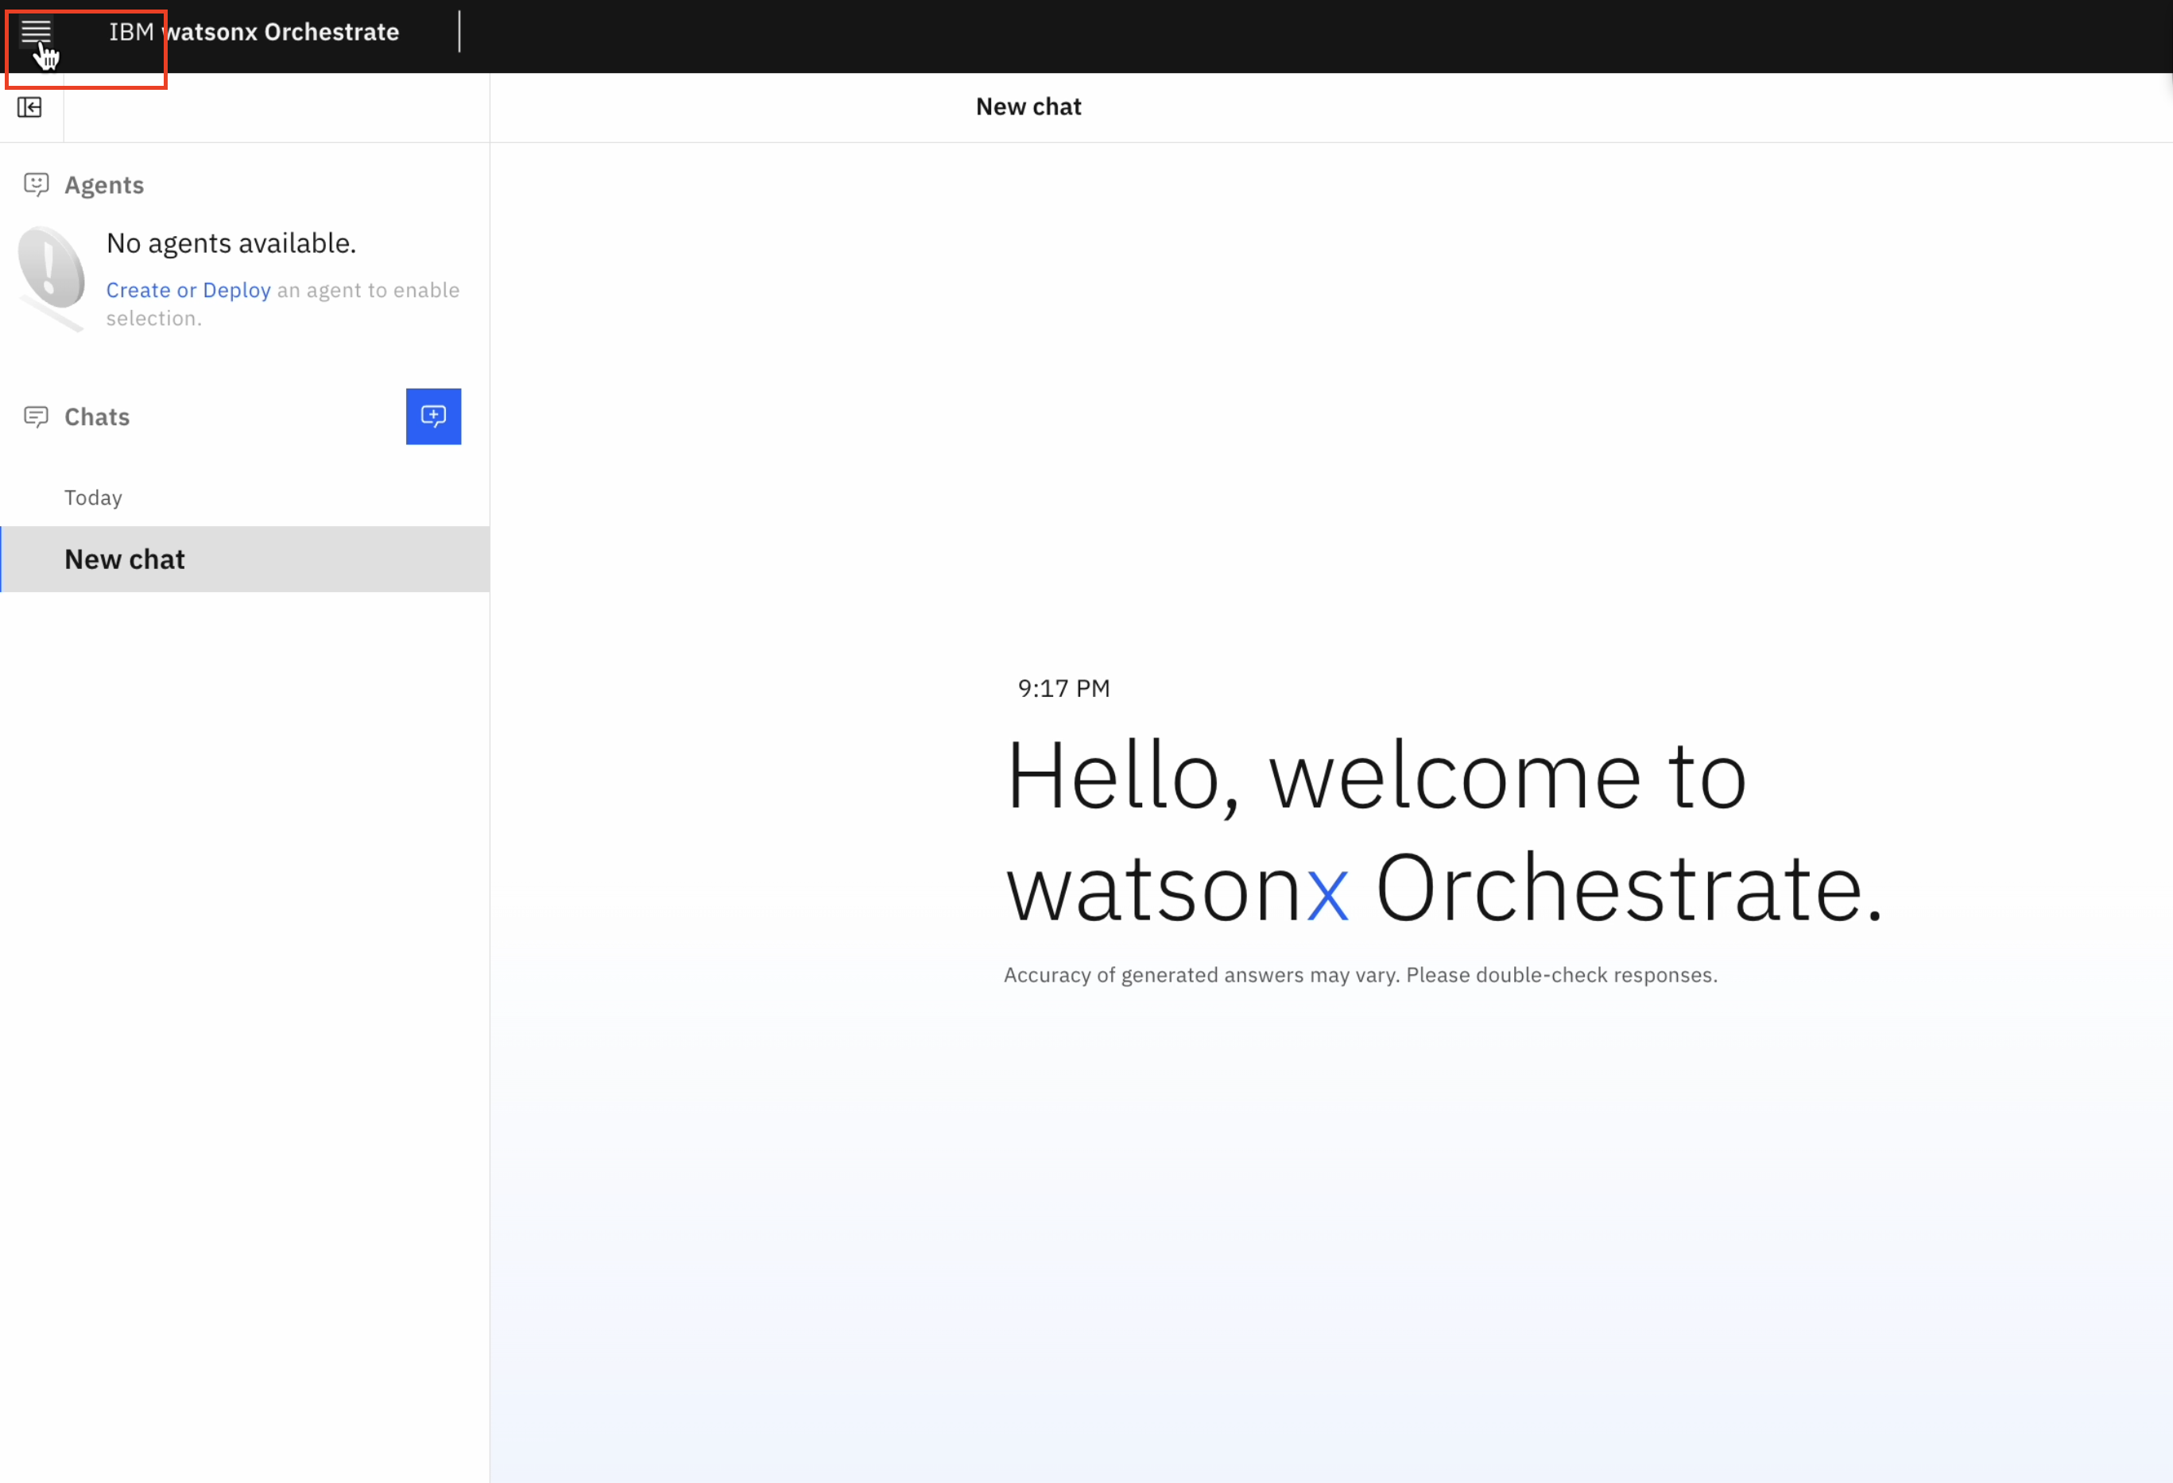Click the Chats speech bubble icon

click(x=36, y=416)
